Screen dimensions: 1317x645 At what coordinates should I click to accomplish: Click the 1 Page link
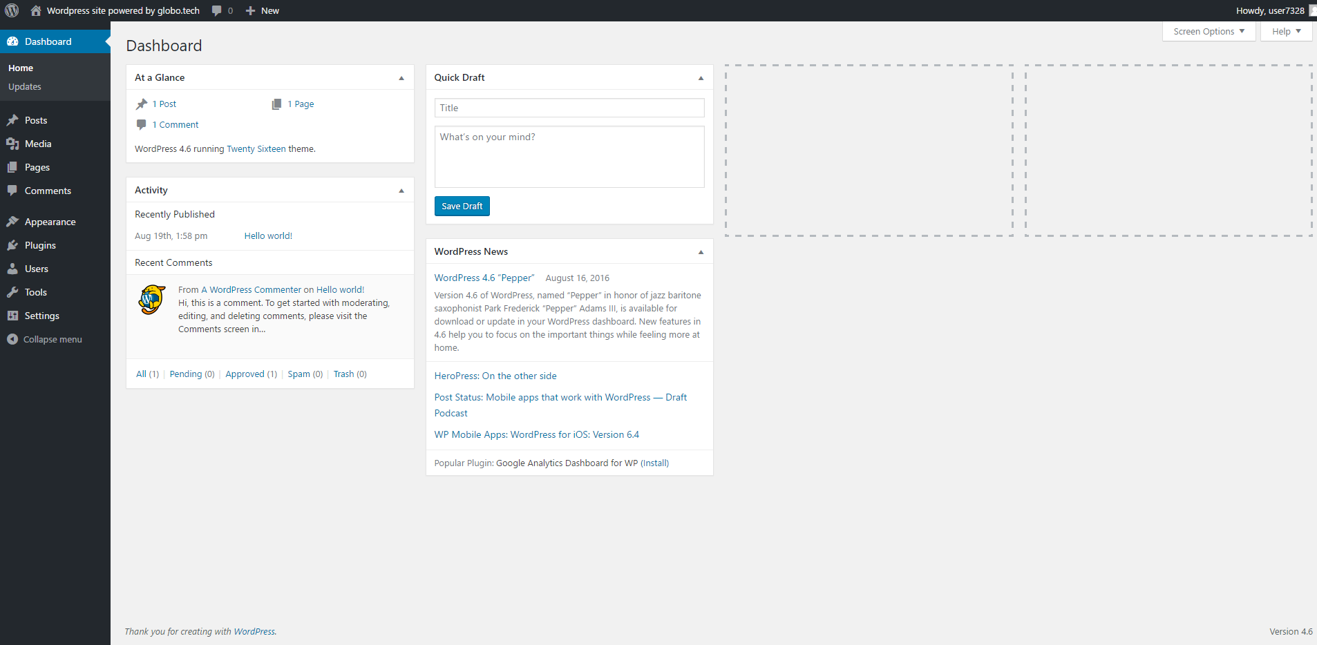[301, 104]
